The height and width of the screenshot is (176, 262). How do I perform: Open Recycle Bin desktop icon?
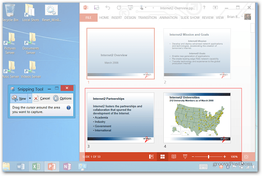[10, 13]
